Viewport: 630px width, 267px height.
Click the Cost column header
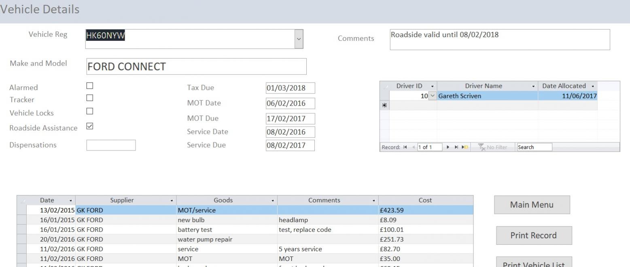[425, 200]
